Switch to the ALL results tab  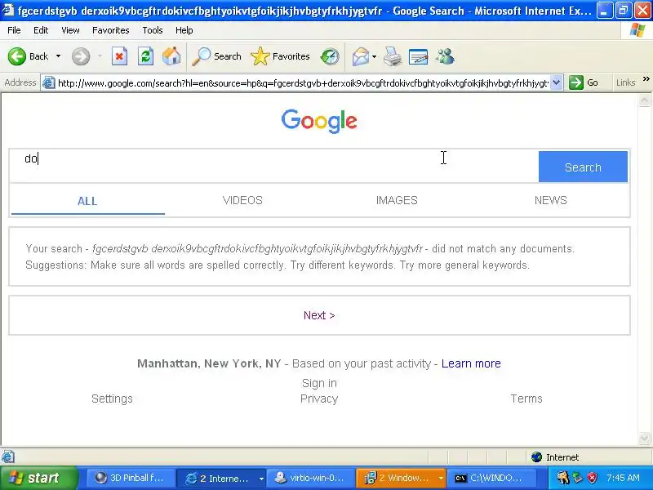pos(87,201)
